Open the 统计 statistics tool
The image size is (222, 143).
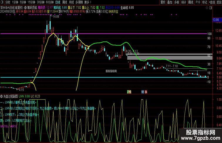184,2
